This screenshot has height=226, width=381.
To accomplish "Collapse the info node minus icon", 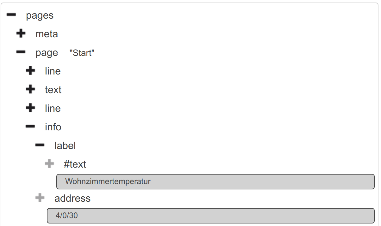I will pyautogui.click(x=30, y=127).
